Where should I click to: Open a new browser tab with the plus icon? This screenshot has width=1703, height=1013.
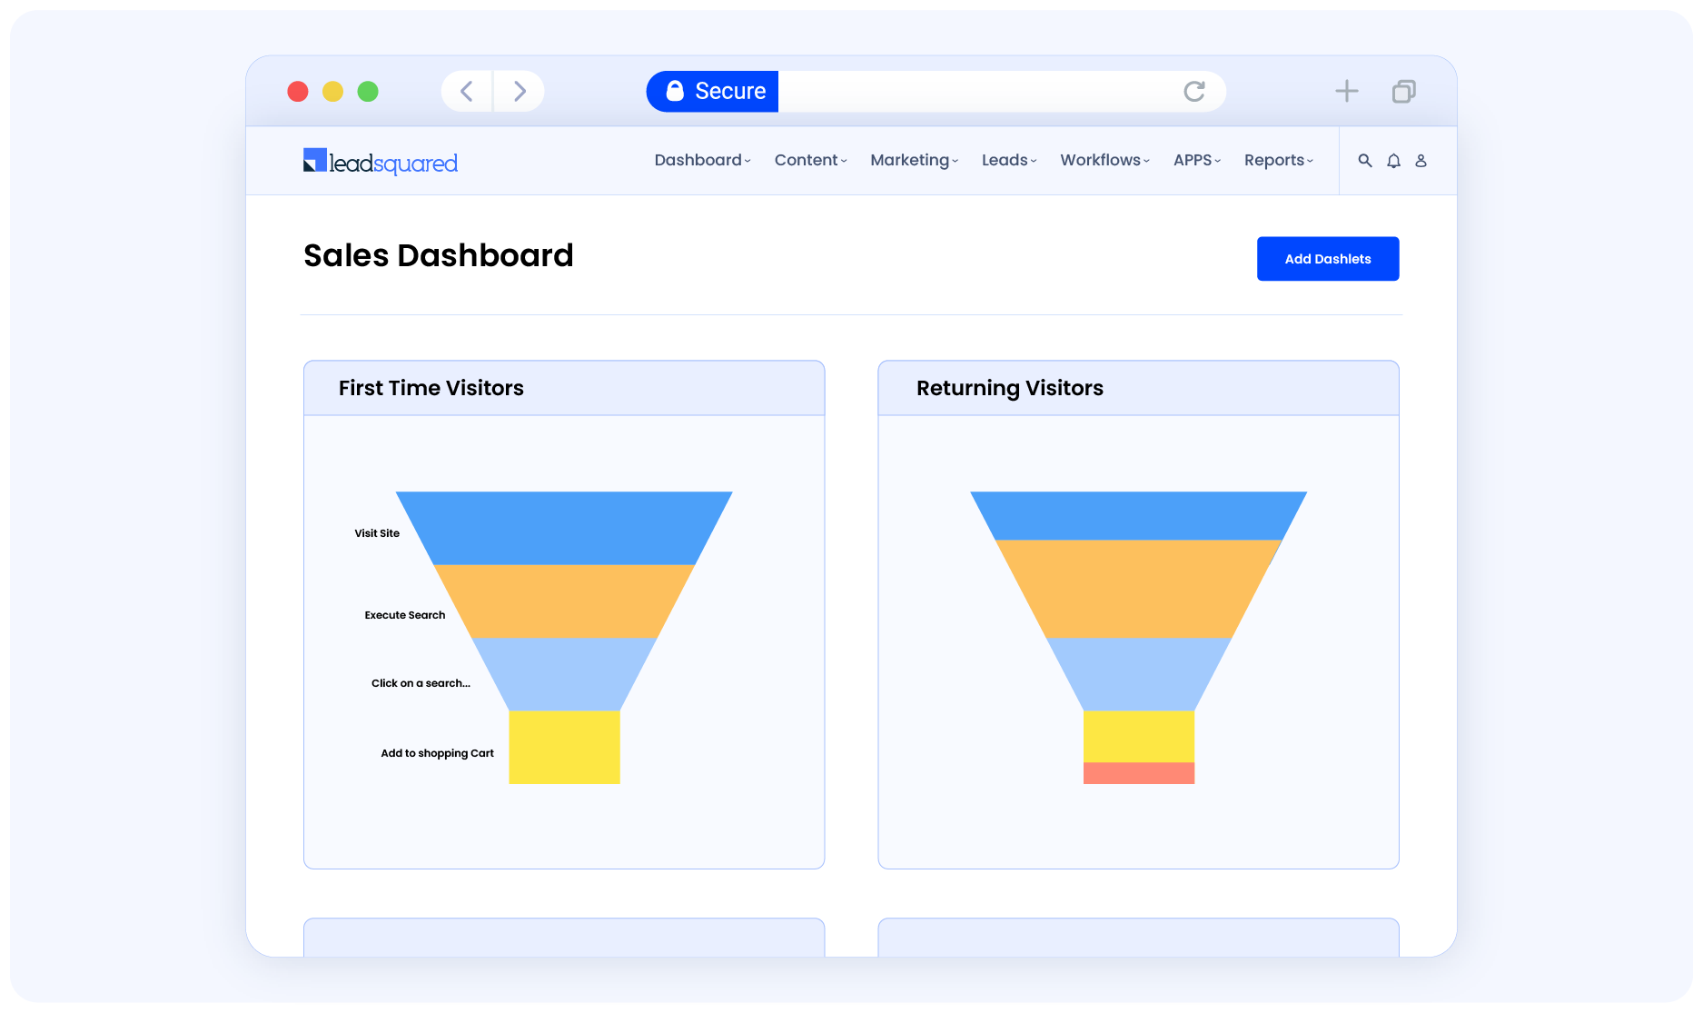click(x=1347, y=91)
